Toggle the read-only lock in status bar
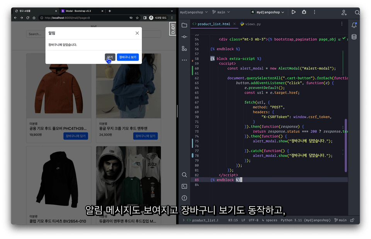371x239 pixels. click(x=352, y=220)
